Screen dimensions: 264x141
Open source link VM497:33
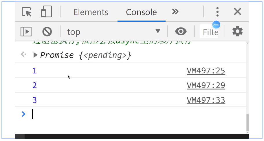206,100
